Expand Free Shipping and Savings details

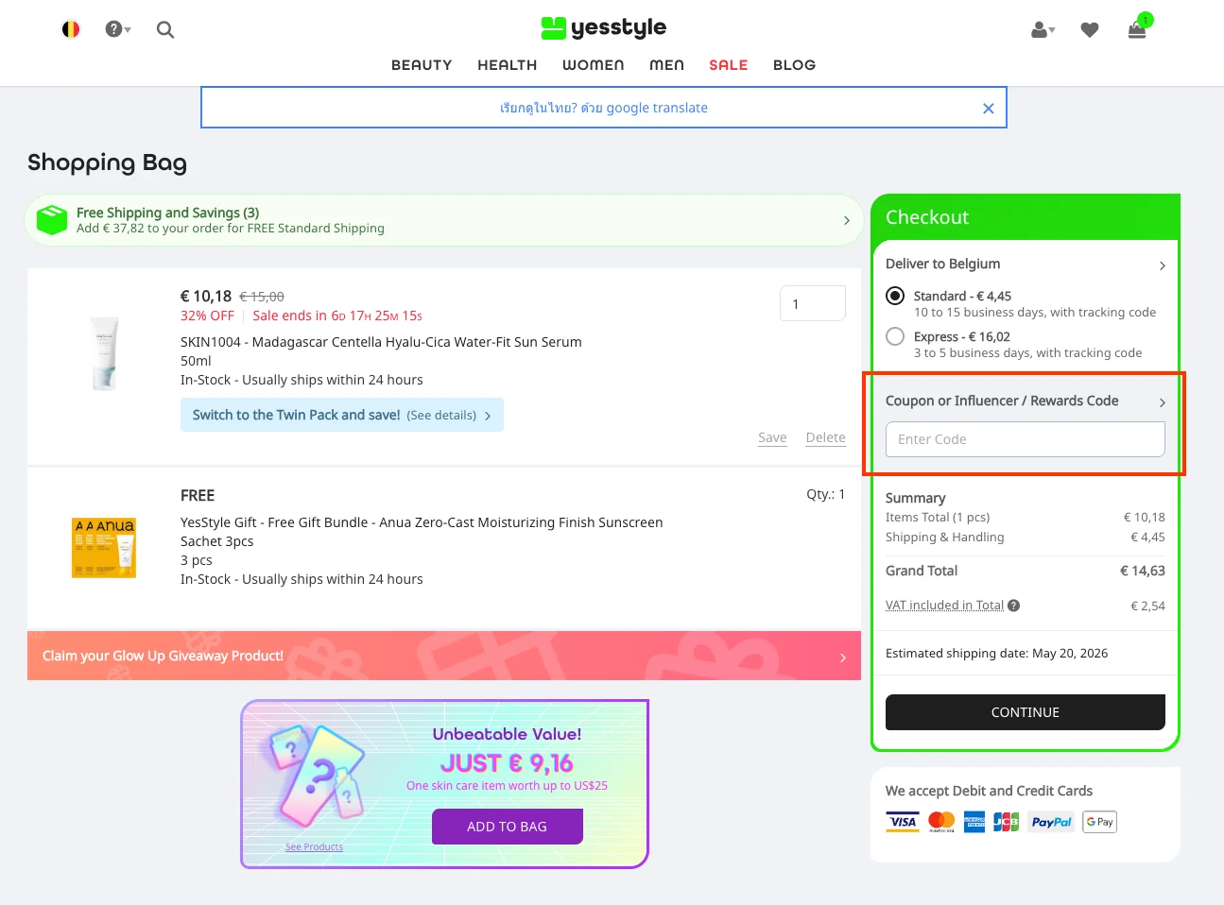click(x=846, y=220)
